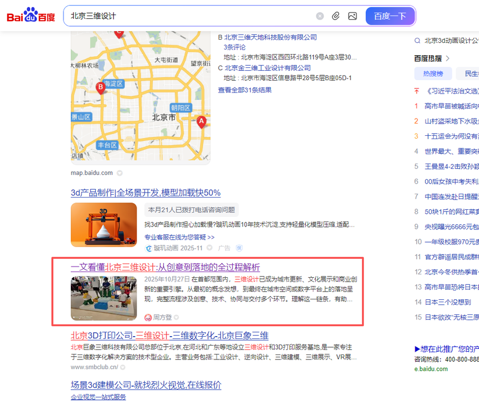The height and width of the screenshot is (404, 479).
Task: Click the 璇玑动画 source logo icon
Action: point(149,248)
